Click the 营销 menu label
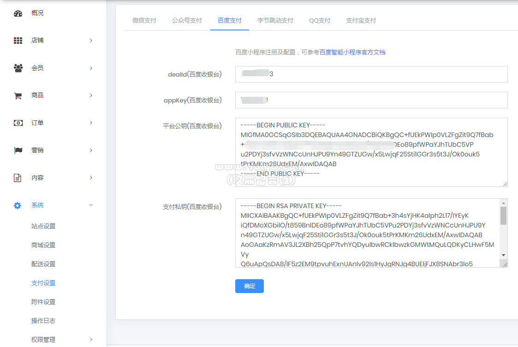Screen dimensions: 518x347 tap(37, 150)
